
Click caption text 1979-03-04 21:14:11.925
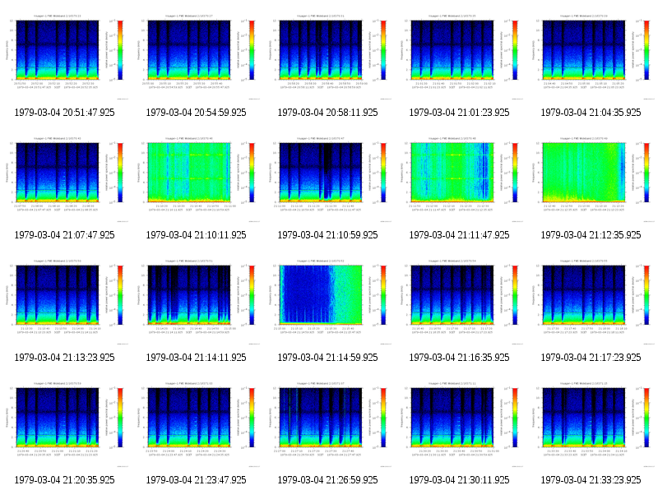[196, 358]
